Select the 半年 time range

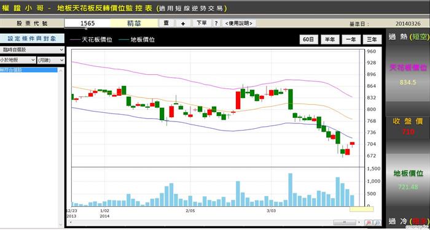coord(330,39)
